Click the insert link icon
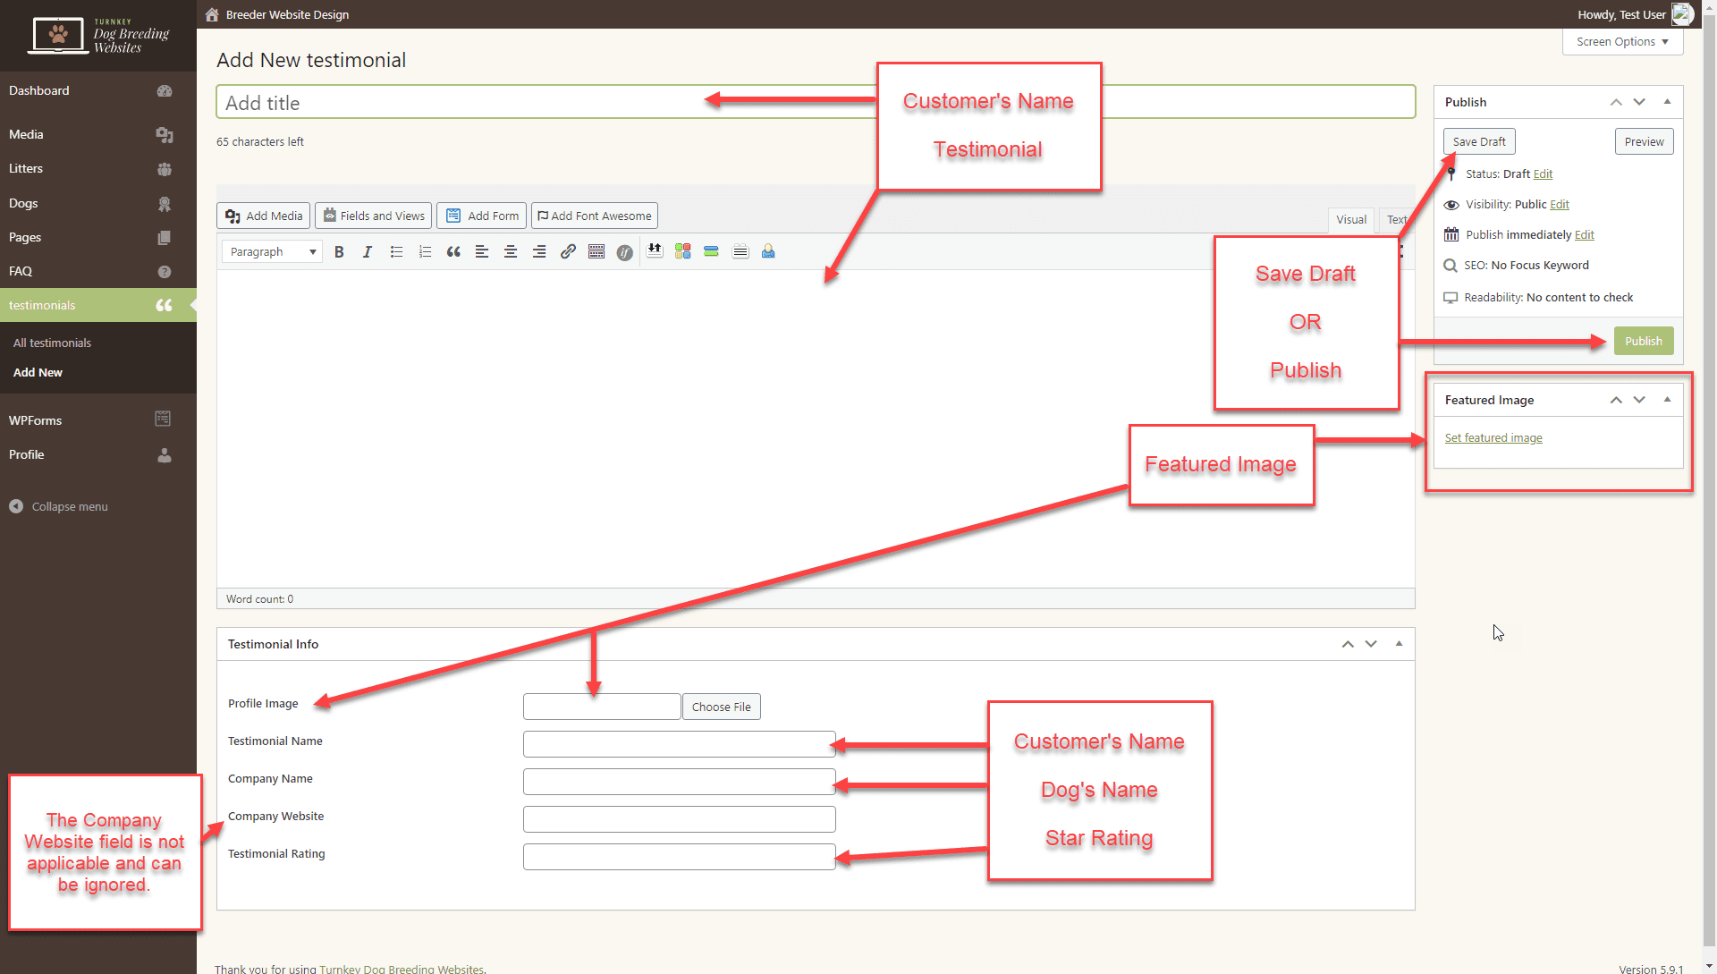The width and height of the screenshot is (1717, 974). click(x=568, y=252)
